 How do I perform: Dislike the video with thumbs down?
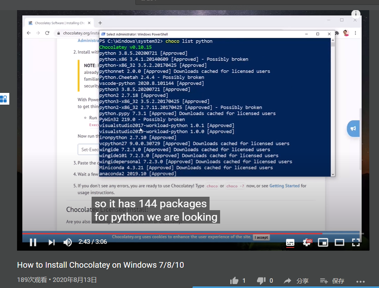(261, 281)
